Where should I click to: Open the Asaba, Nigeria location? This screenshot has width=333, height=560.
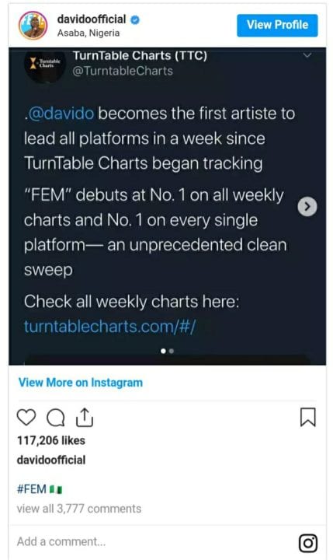(x=88, y=33)
